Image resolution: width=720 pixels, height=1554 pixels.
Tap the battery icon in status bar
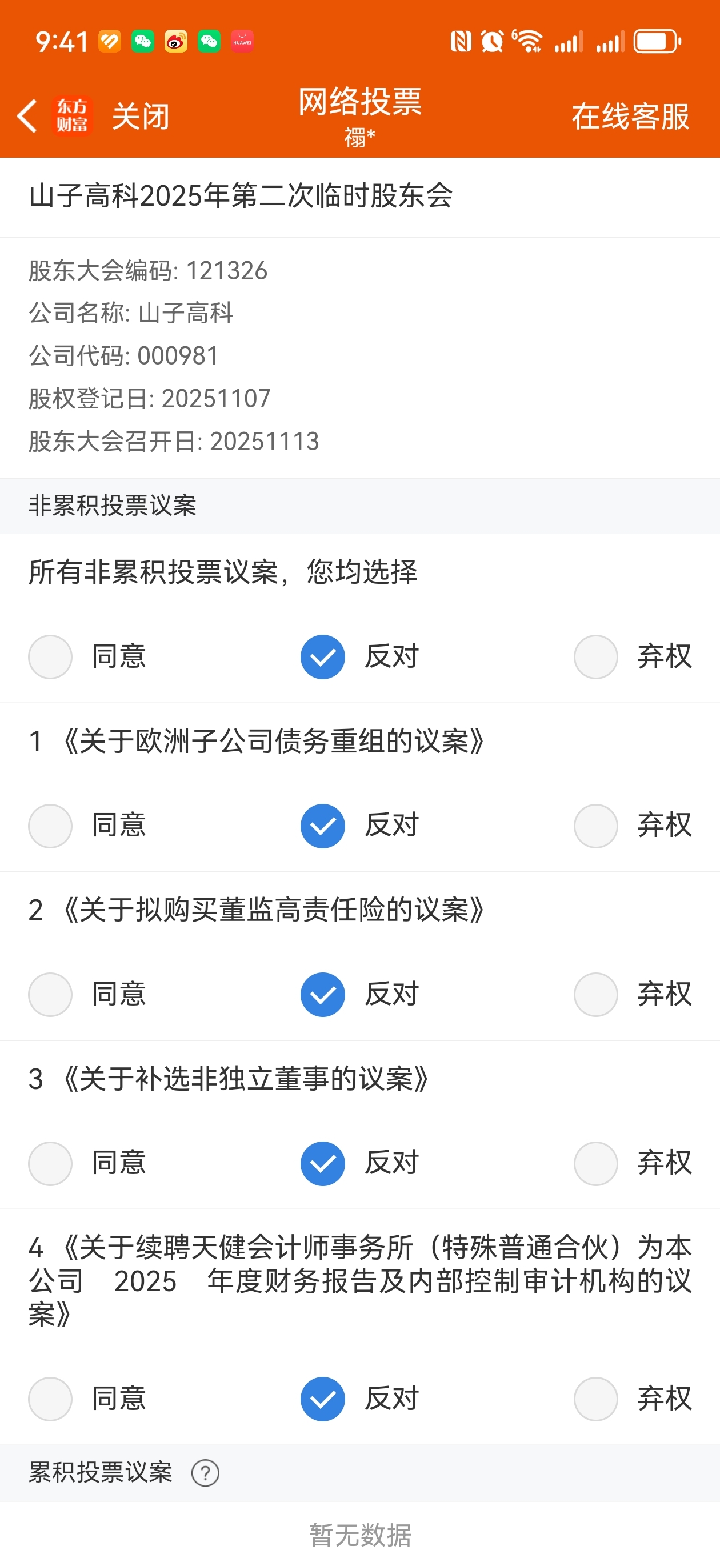pyautogui.click(x=657, y=42)
